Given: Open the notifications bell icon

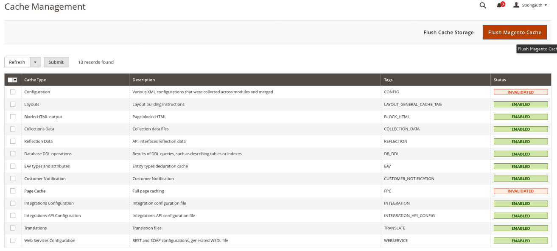Looking at the screenshot, I should [499, 6].
